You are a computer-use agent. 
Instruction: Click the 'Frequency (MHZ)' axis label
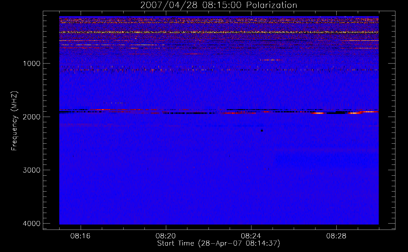click(x=15, y=121)
